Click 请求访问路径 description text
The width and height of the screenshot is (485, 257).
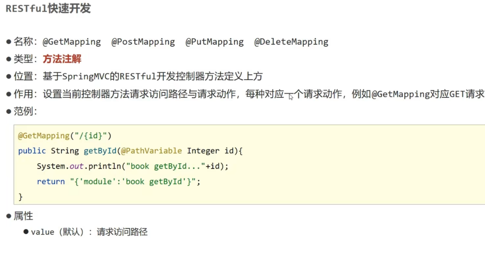(x=122, y=232)
